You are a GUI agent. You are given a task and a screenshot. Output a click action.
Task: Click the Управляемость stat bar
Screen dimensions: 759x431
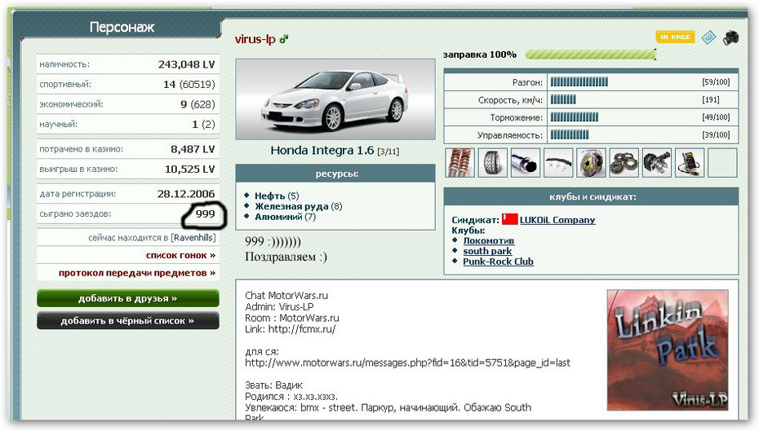[x=570, y=134]
